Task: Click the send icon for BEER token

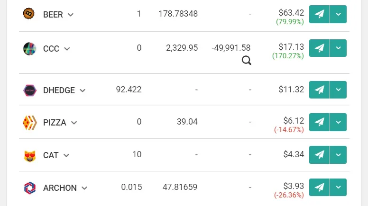Action: coord(319,14)
